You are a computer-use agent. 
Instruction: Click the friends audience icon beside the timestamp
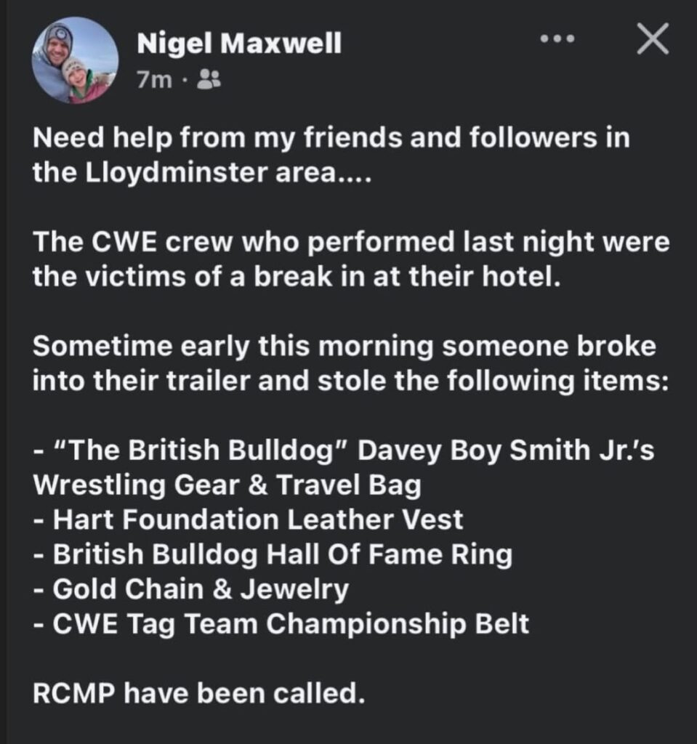(210, 79)
